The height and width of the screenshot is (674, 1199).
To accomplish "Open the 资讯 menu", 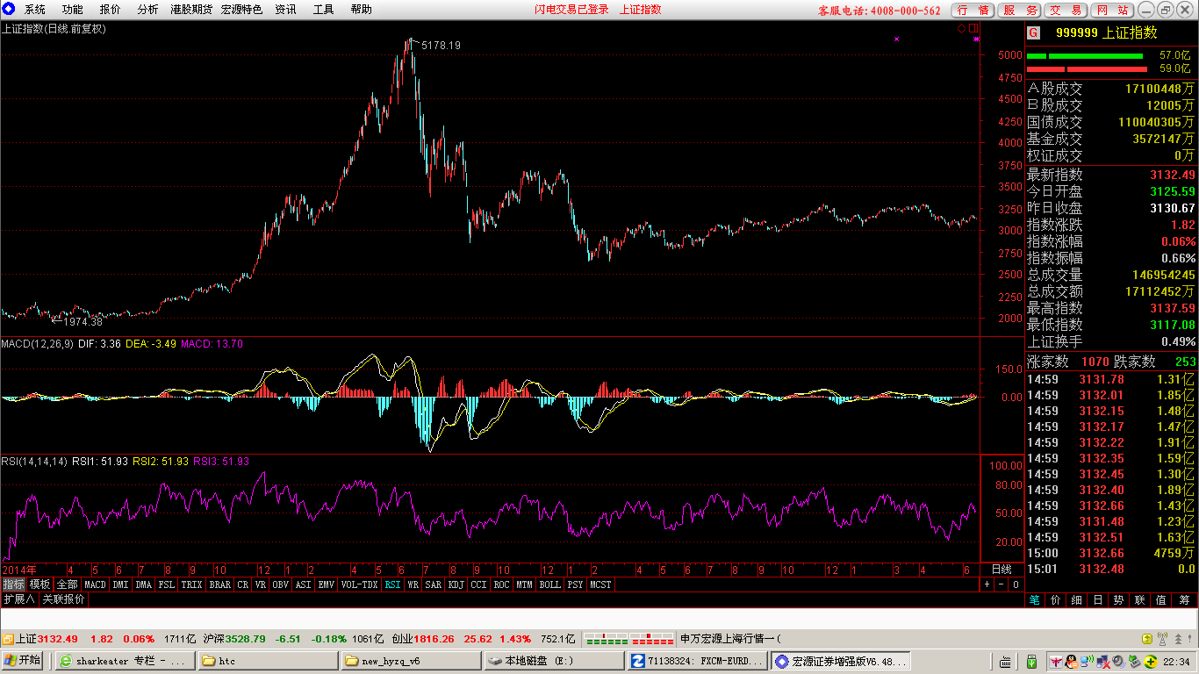I will click(x=285, y=10).
